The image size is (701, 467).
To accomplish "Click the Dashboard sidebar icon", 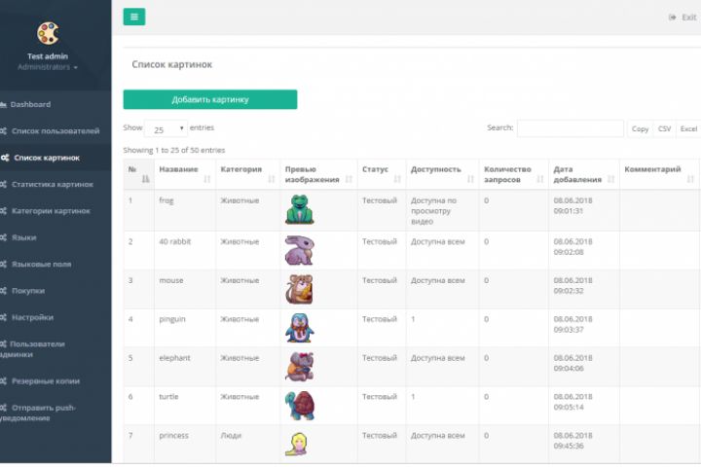I will tap(5, 104).
